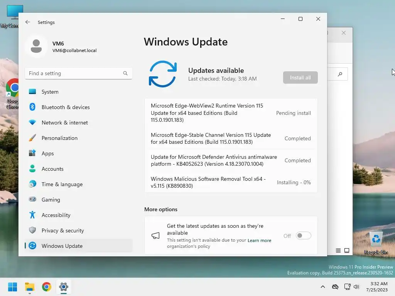Click the sync-off cloud icon in tray
Screen dimensions: 395x296
click(335, 287)
